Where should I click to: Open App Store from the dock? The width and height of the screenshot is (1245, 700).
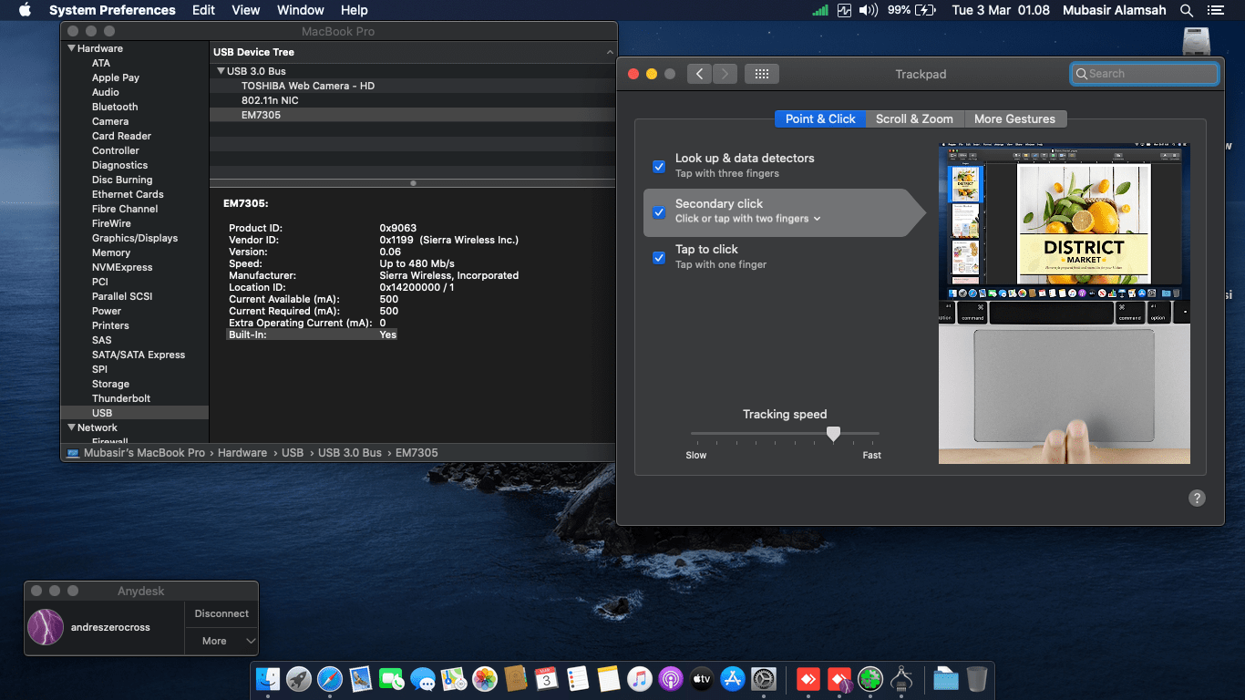733,678
